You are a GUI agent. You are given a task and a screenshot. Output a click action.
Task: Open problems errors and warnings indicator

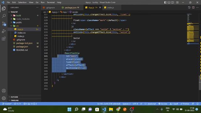pos(30,104)
